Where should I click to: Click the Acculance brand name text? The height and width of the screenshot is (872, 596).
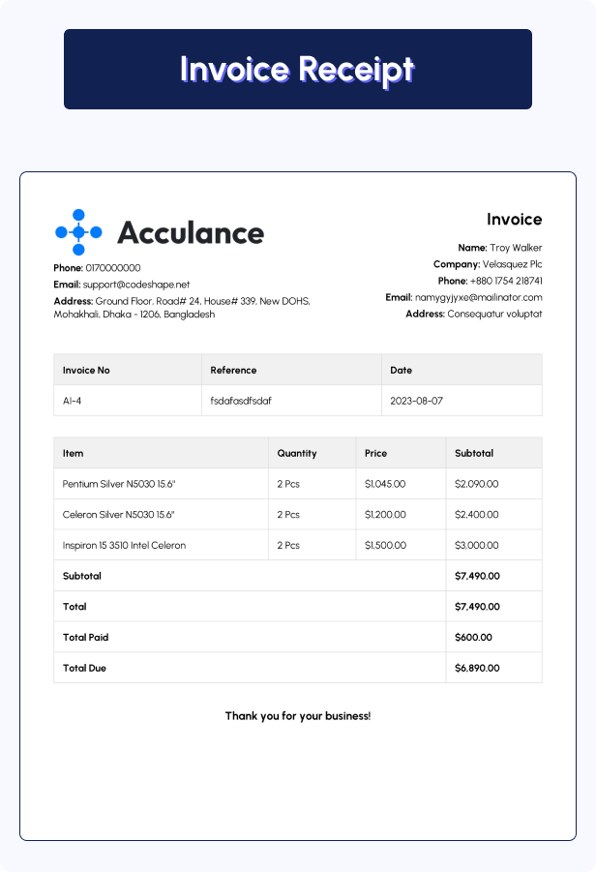coord(191,233)
